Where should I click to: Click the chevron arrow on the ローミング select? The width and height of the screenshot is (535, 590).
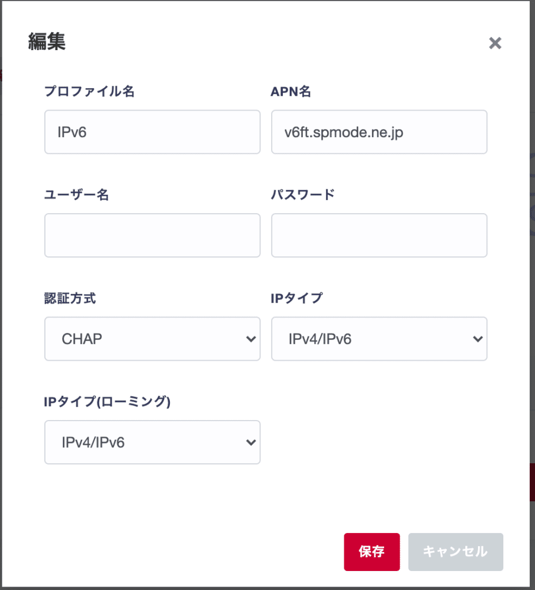251,442
